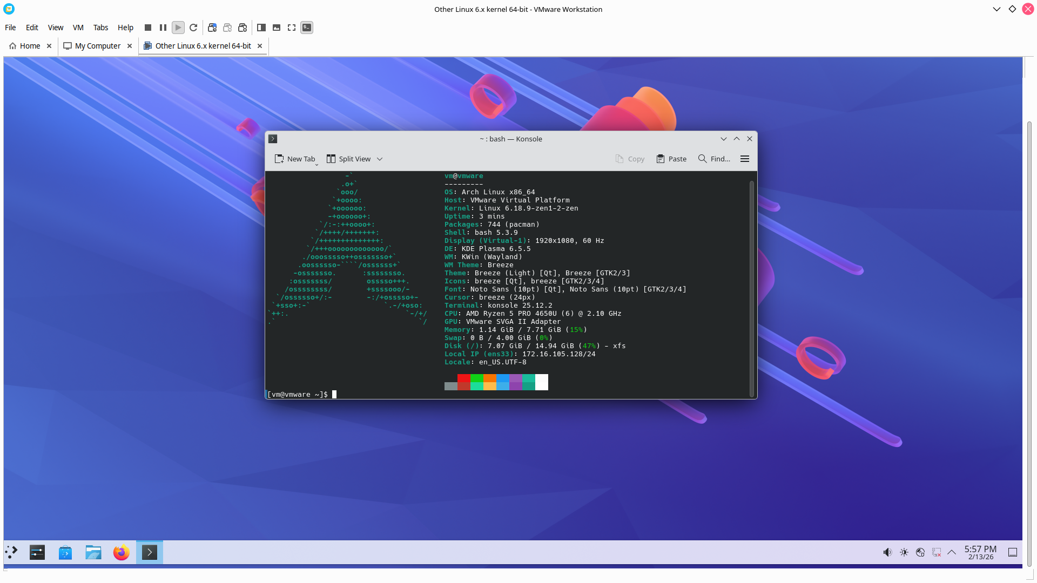This screenshot has height=583, width=1037.
Task: Toggle the console view toolbar button
Action: pos(307,28)
